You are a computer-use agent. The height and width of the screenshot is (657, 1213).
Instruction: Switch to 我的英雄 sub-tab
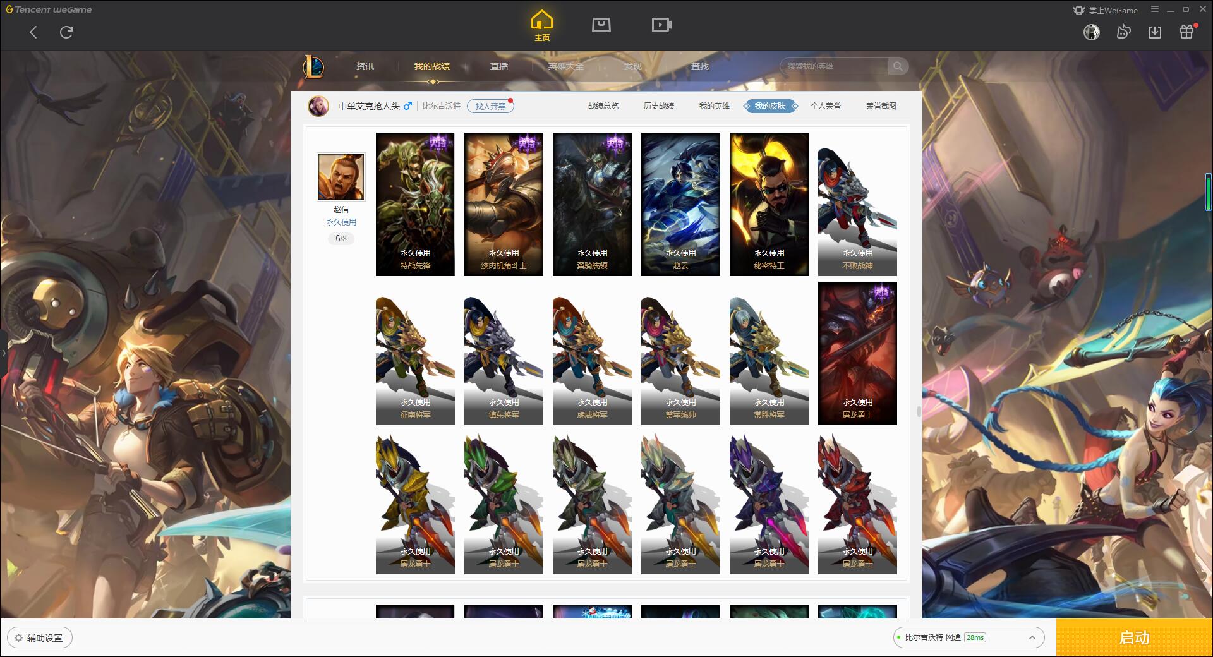(714, 106)
